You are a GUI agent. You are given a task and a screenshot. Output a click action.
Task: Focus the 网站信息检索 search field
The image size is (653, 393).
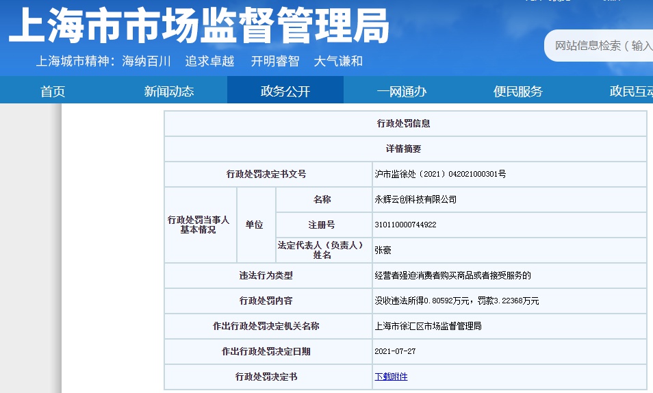point(600,45)
